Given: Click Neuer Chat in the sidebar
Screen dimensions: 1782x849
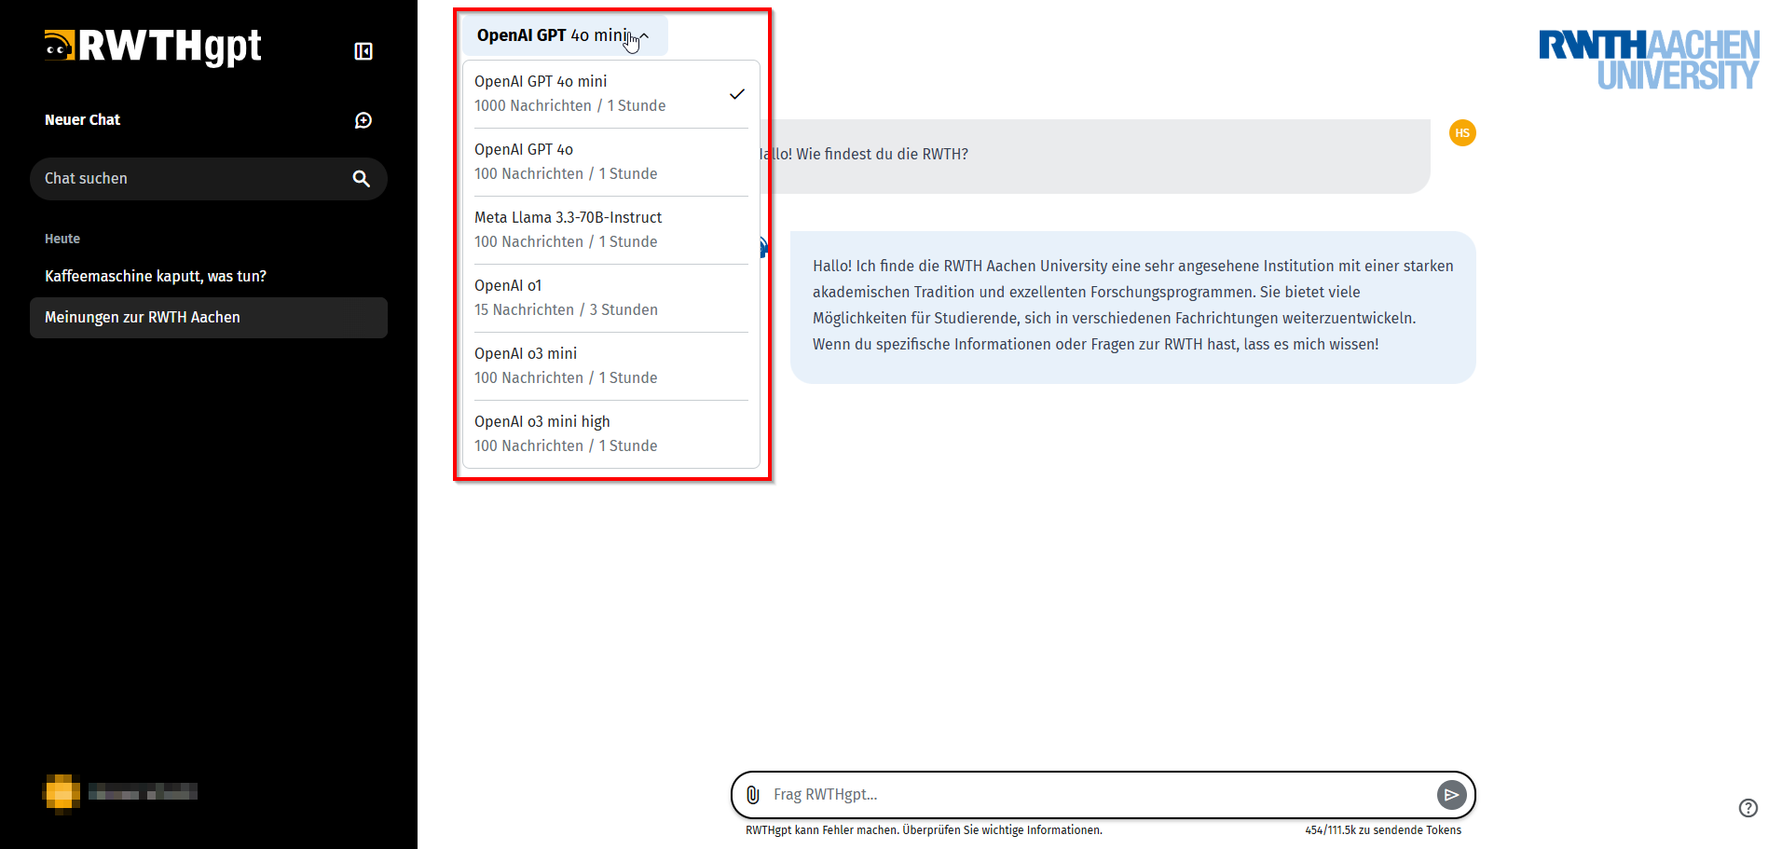Looking at the screenshot, I should (82, 119).
